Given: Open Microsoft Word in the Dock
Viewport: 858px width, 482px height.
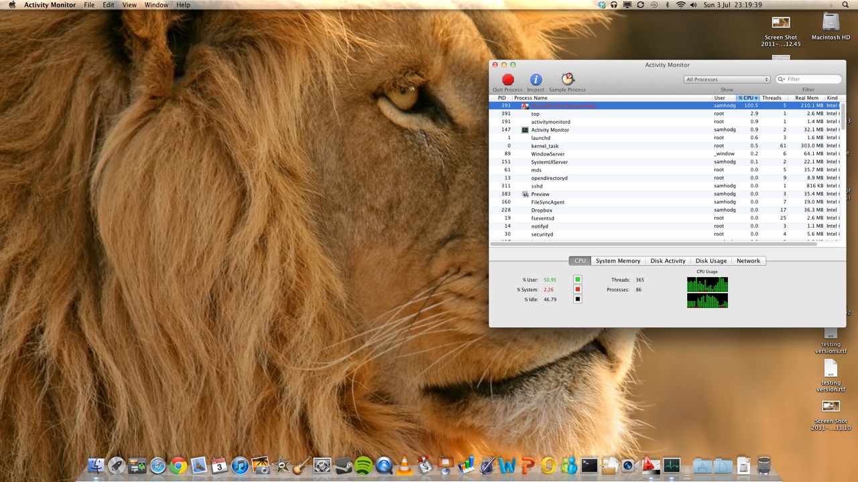Looking at the screenshot, I should coord(507,465).
